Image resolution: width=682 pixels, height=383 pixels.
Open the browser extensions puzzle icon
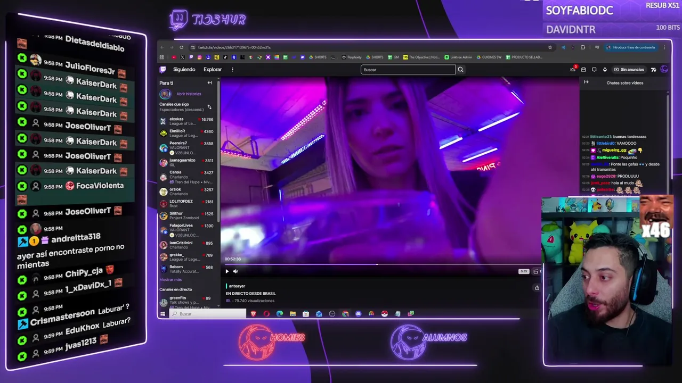582,47
